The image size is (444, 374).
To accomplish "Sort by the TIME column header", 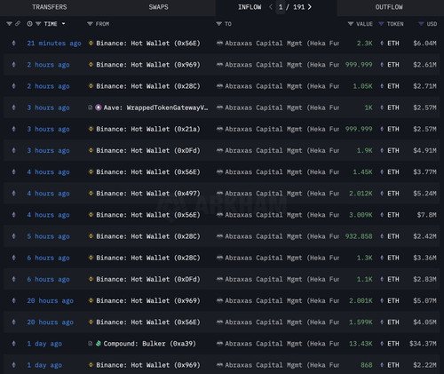I will [51, 24].
